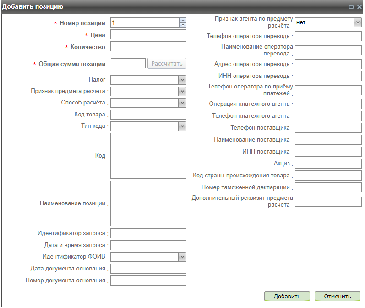365x308 pixels.
Task: Select the Наименование позиции text area
Action: 148,203
